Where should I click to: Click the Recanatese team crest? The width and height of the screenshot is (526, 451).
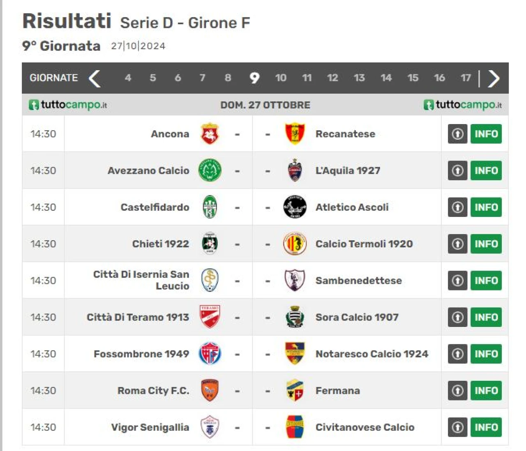(295, 134)
